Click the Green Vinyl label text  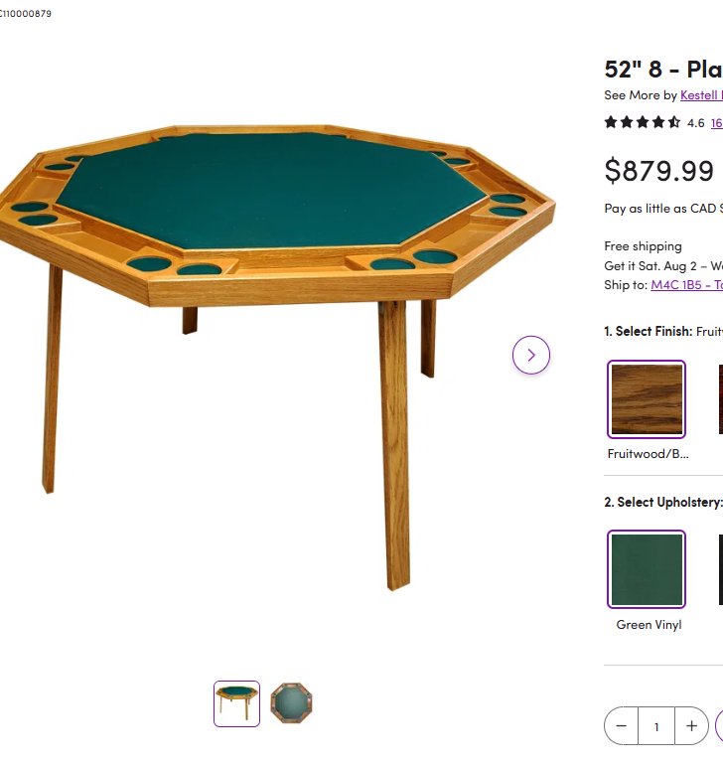[649, 625]
